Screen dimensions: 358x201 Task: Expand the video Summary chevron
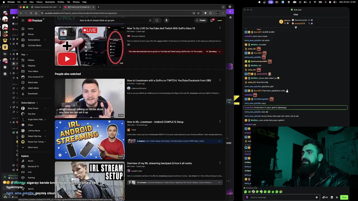(219, 51)
